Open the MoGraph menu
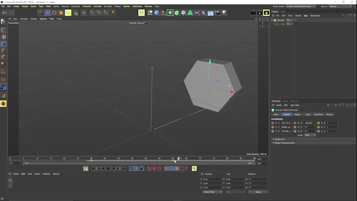The height and width of the screenshot is (201, 357). (75, 6)
